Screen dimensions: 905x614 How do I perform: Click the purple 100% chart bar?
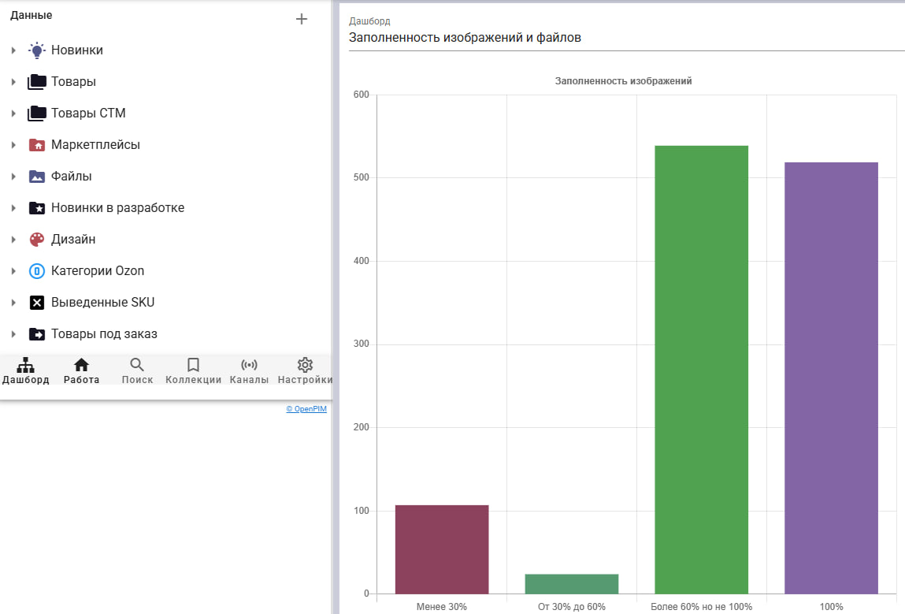(x=831, y=378)
